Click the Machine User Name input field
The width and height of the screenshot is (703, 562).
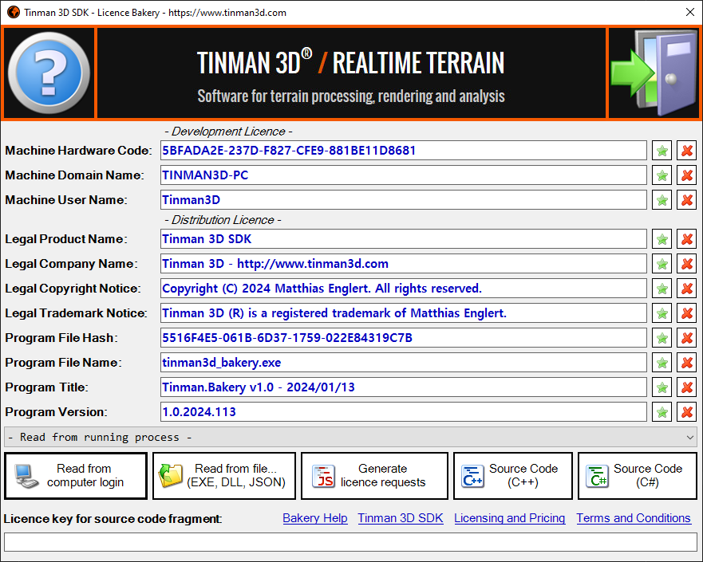(404, 200)
